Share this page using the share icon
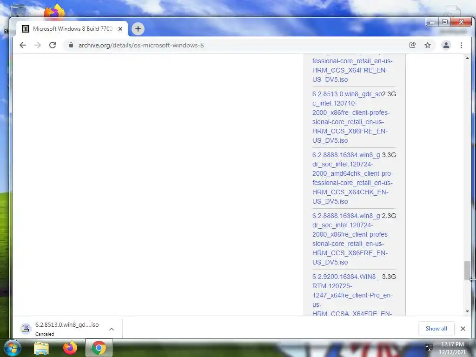Viewport: 476px width, 357px height. coord(412,45)
